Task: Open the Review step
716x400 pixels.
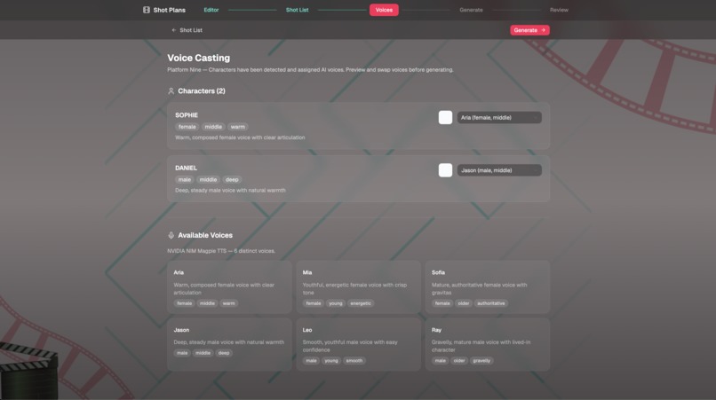Action: 559,10
